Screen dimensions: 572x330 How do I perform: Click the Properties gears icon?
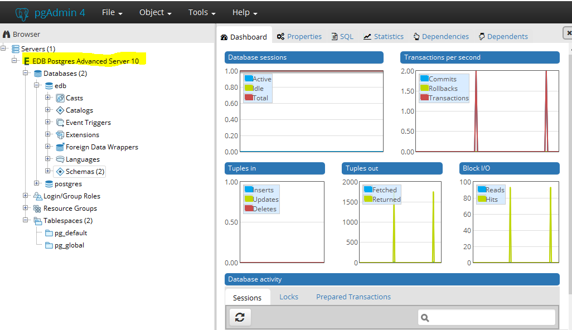point(280,36)
